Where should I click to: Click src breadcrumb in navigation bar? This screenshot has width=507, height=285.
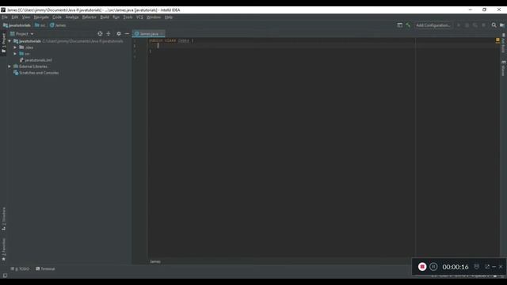coord(40,25)
